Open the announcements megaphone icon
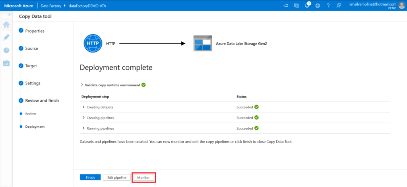 pos(286,6)
